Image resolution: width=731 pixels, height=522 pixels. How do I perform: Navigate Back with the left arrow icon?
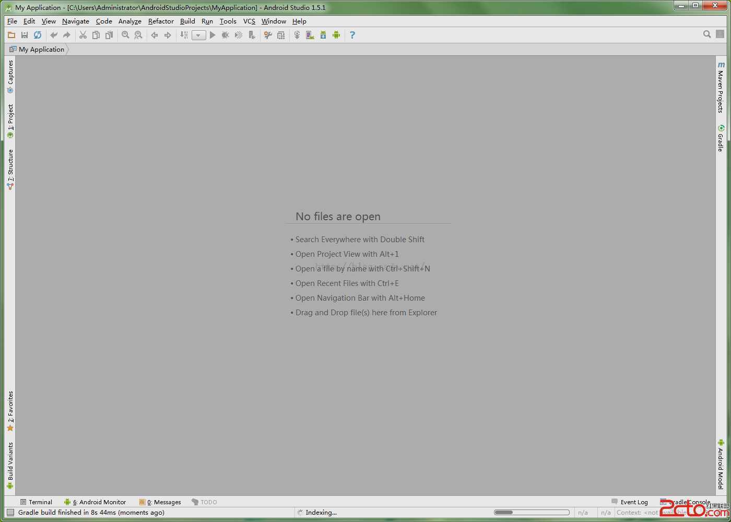click(155, 35)
